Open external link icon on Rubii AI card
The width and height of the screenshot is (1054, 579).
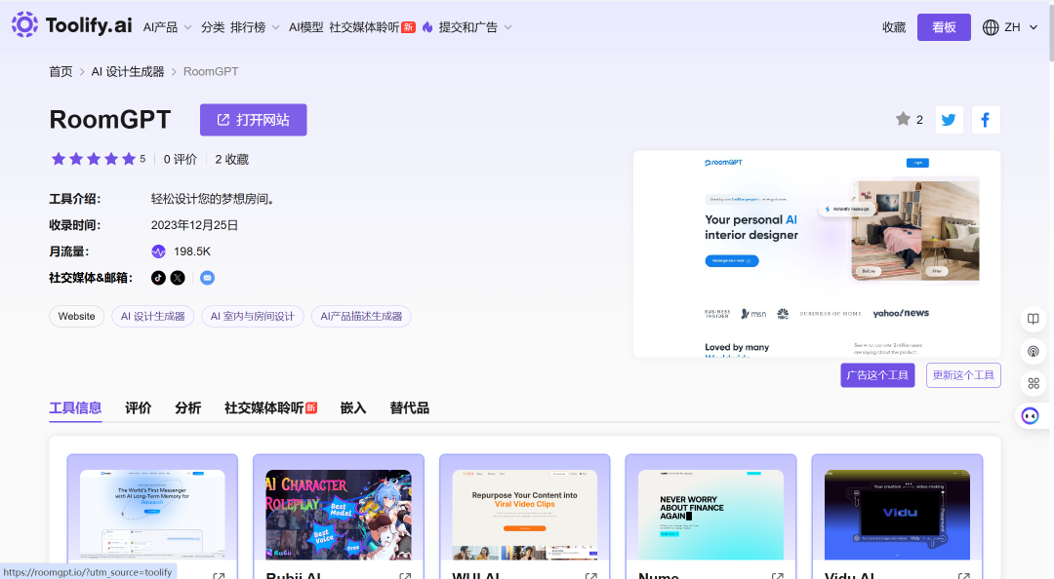click(x=405, y=576)
